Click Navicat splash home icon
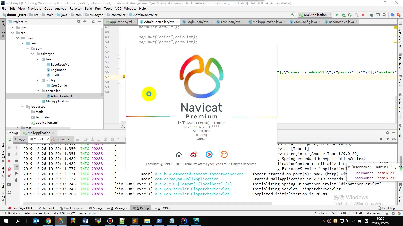The height and width of the screenshot is (226, 403). pyautogui.click(x=179, y=154)
